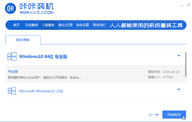Click 联系我们 in the navigation bar
The image size is (192, 122).
[99, 25]
